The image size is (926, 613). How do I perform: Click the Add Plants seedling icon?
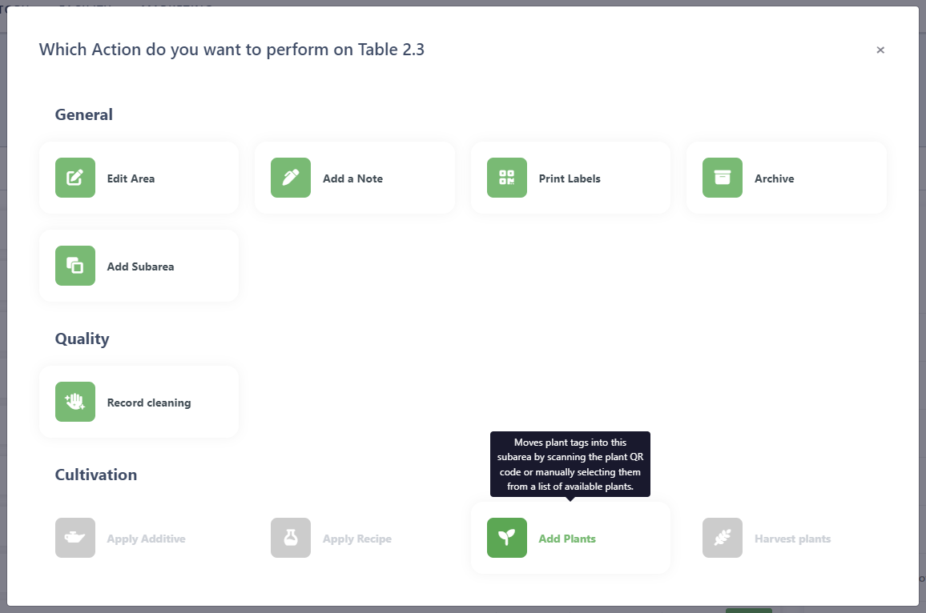pos(507,538)
